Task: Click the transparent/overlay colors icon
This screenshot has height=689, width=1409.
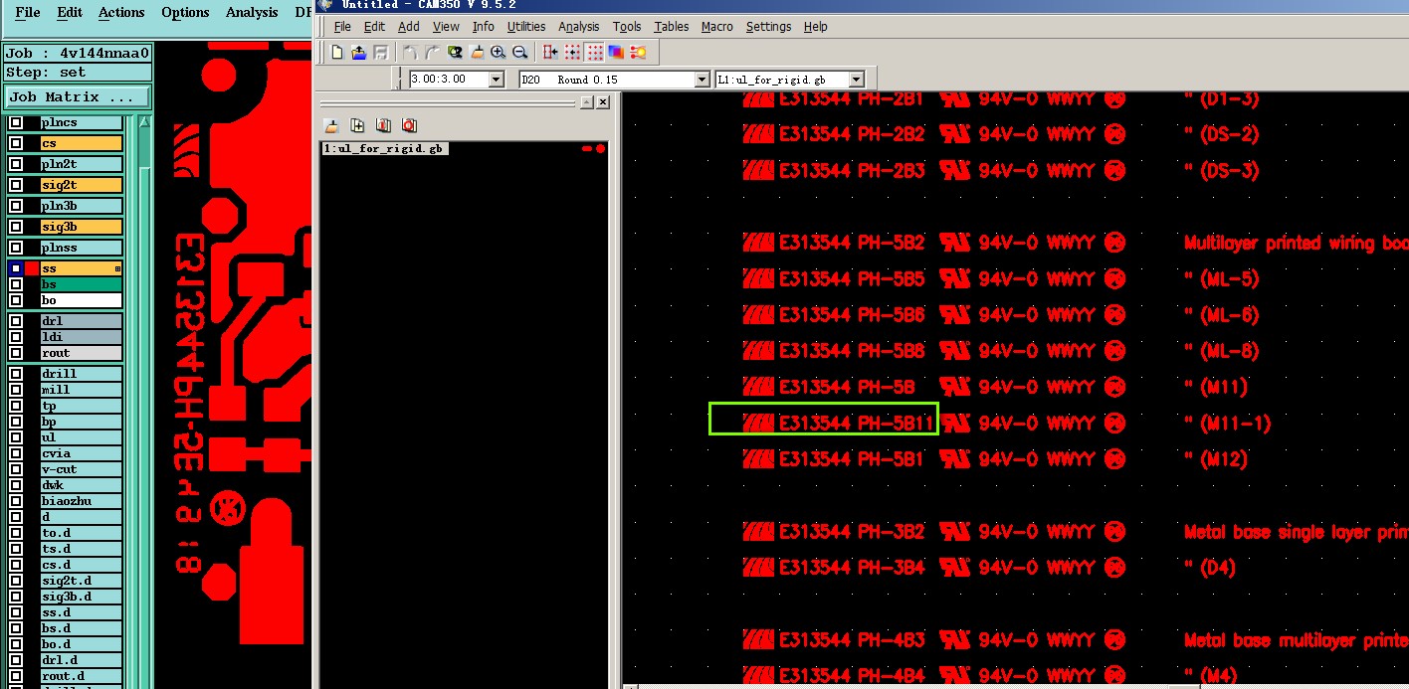Action: tap(616, 52)
